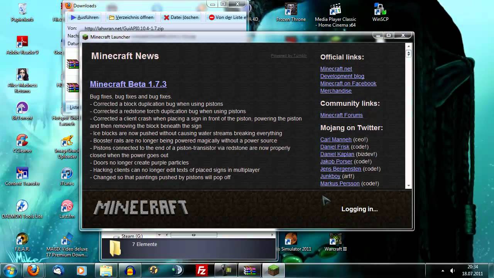
Task: Open FileZilla from the taskbar
Action: 201,270
